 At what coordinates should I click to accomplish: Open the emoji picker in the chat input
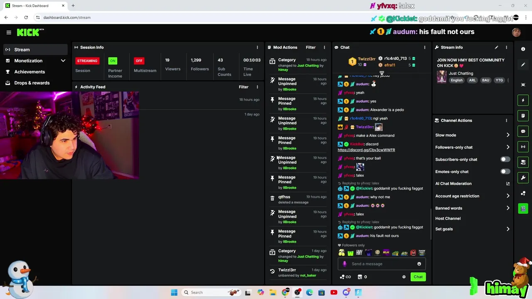[x=419, y=264]
